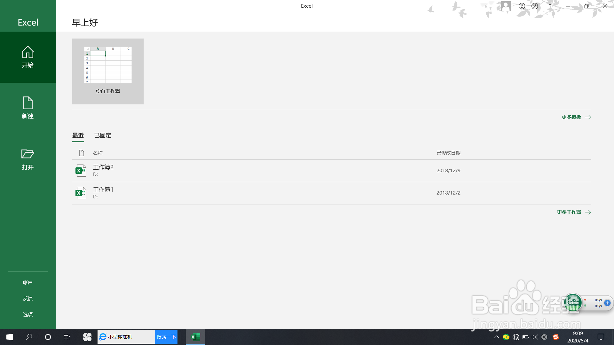Open 帐户 in the sidebar

[x=28, y=283]
